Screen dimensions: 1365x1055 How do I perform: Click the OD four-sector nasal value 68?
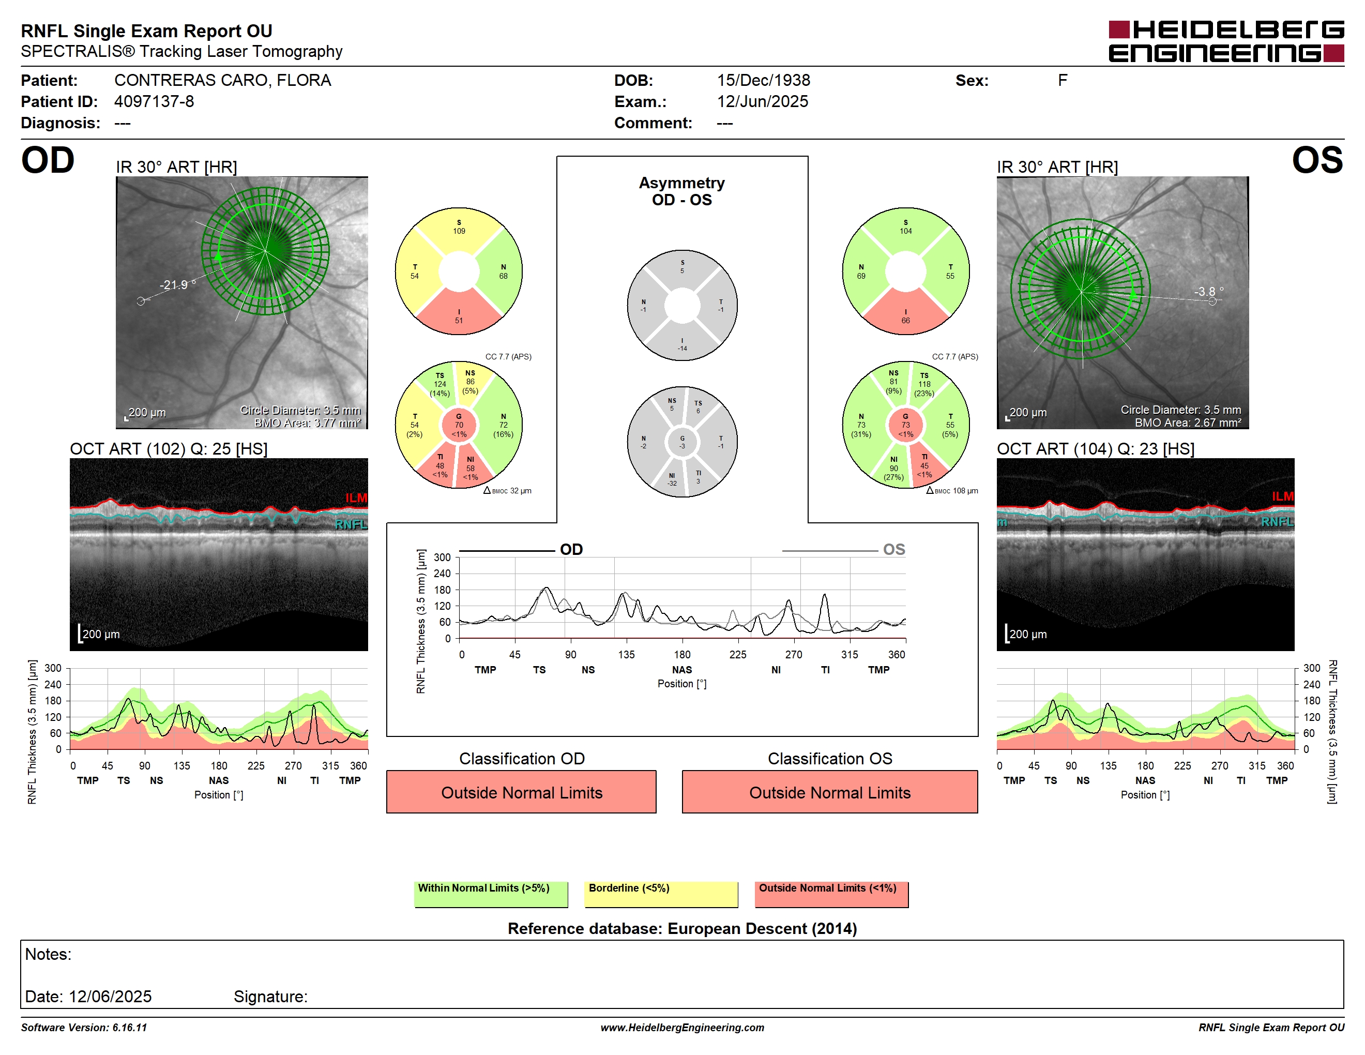(503, 276)
